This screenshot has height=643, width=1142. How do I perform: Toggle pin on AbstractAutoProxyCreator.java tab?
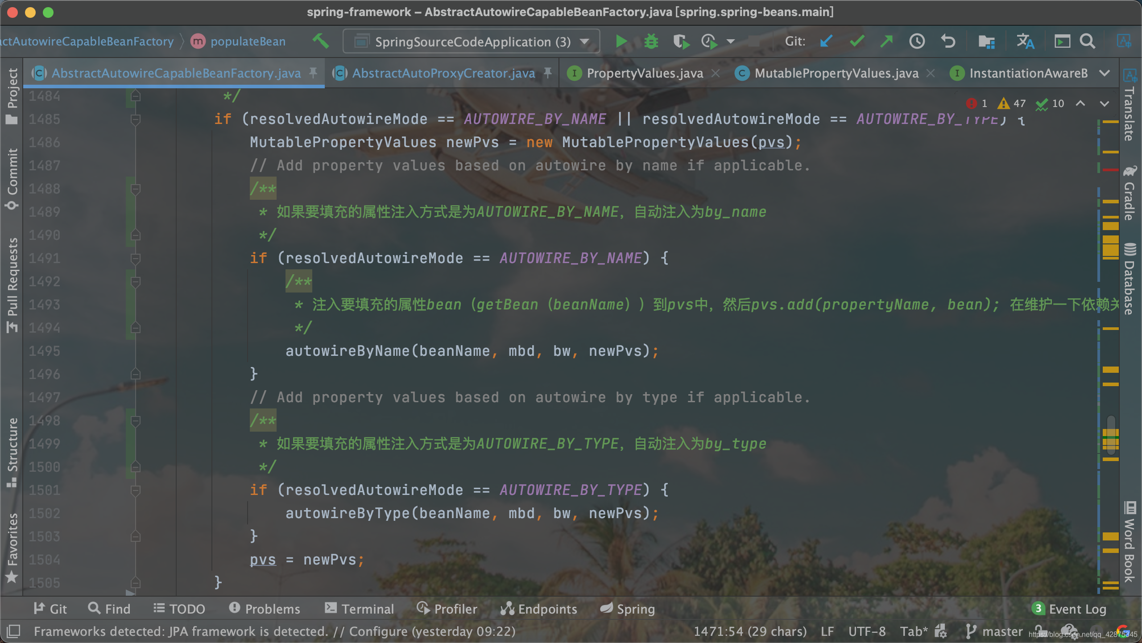coord(548,73)
